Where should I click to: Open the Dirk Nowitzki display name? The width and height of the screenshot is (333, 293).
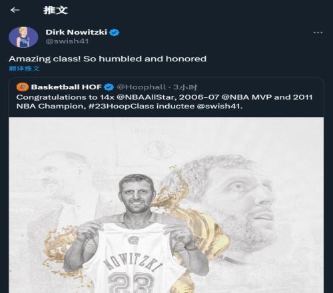point(77,32)
